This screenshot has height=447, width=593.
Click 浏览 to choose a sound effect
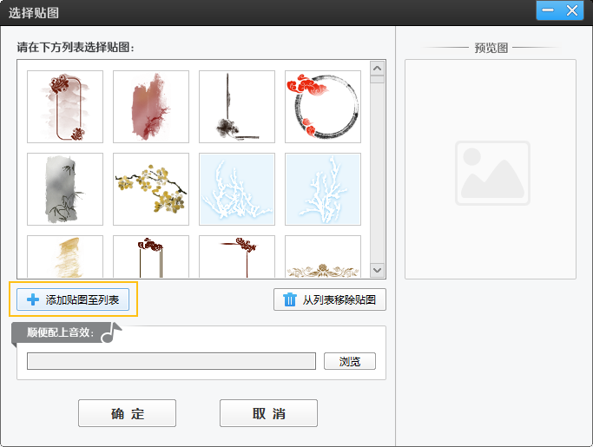point(350,361)
